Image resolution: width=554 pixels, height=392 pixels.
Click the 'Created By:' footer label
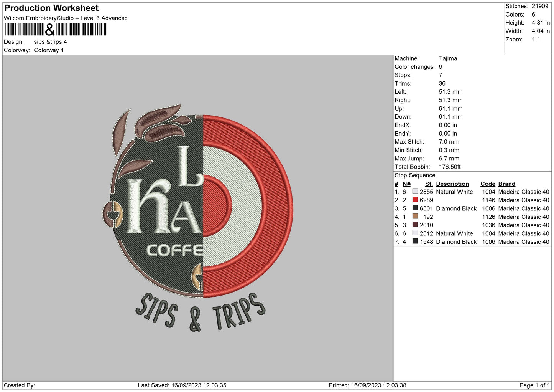[19, 385]
